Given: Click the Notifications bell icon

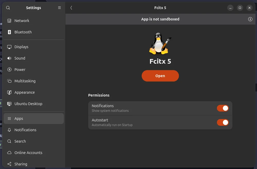Looking at the screenshot, I should click(9, 130).
